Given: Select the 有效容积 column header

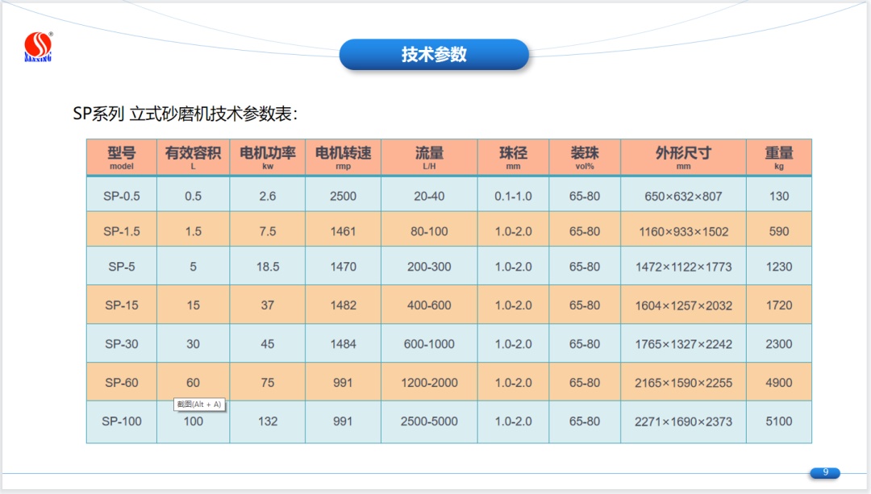Looking at the screenshot, I should point(193,157).
